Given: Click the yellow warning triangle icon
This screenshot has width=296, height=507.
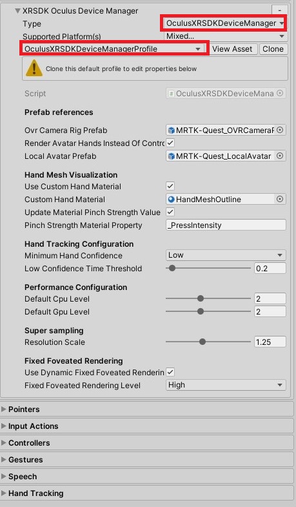Looking at the screenshot, I should click(34, 68).
